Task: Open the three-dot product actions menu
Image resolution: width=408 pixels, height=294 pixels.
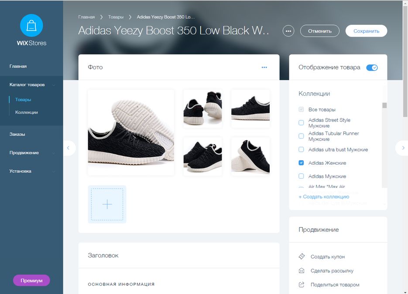Action: (288, 31)
